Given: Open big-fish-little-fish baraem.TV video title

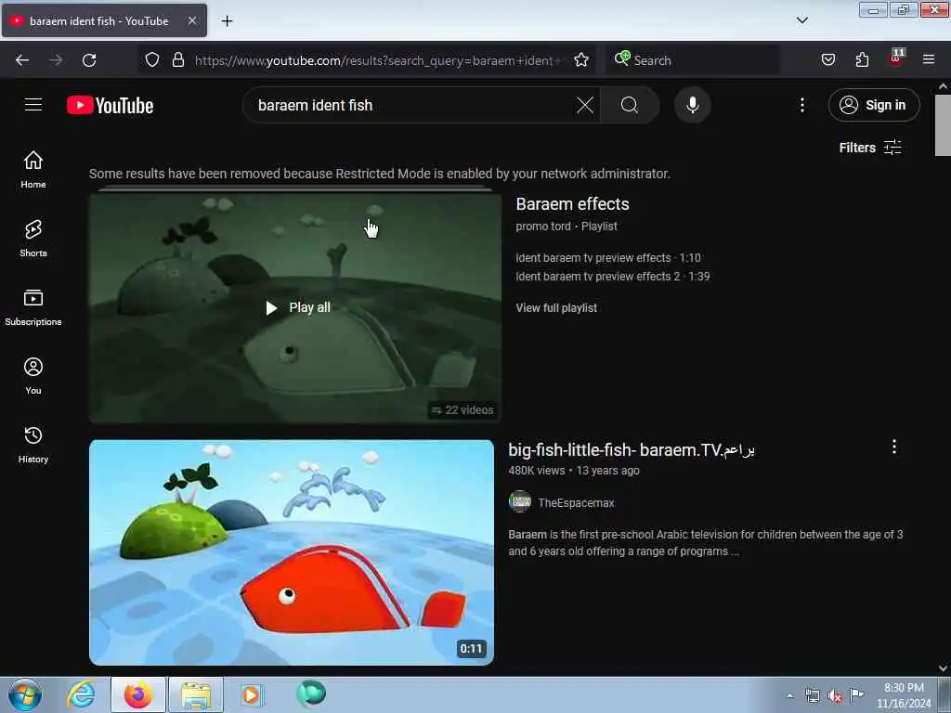Looking at the screenshot, I should 631,450.
